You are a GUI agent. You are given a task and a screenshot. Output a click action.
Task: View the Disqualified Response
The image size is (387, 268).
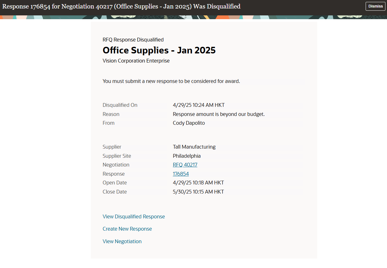click(x=134, y=216)
